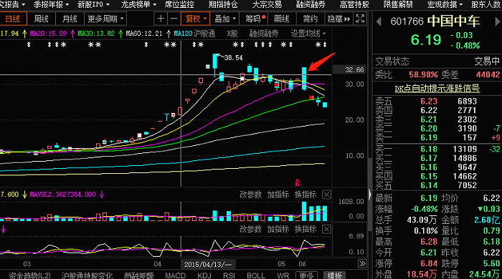Select the KDJ indicator tab
502x279 pixels.
click(x=204, y=275)
